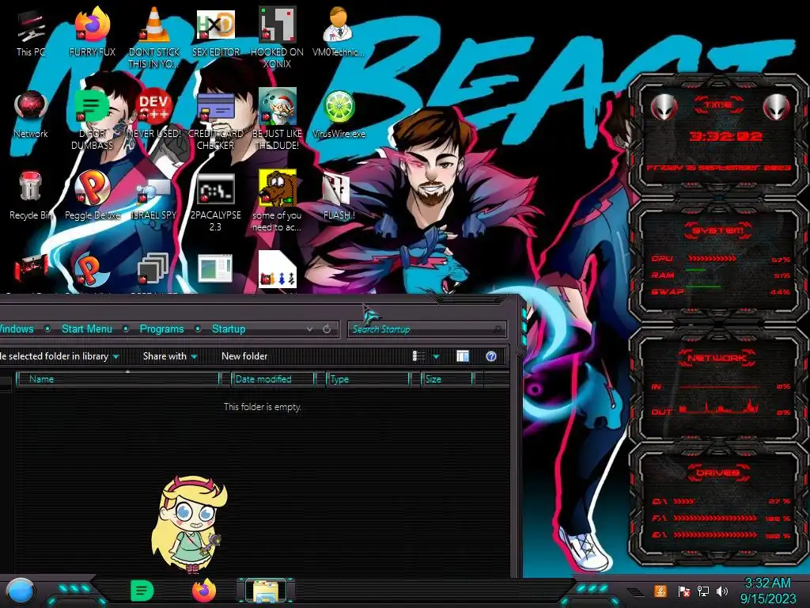Sort by the Type column header
The image size is (810, 608).
click(368, 379)
